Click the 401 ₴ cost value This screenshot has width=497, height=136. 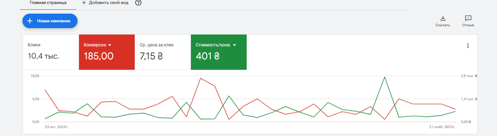208,56
